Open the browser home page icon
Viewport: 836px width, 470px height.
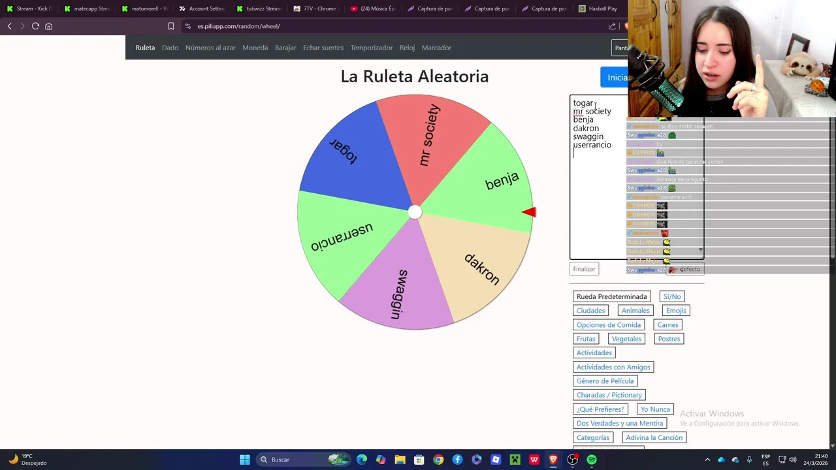coord(48,26)
